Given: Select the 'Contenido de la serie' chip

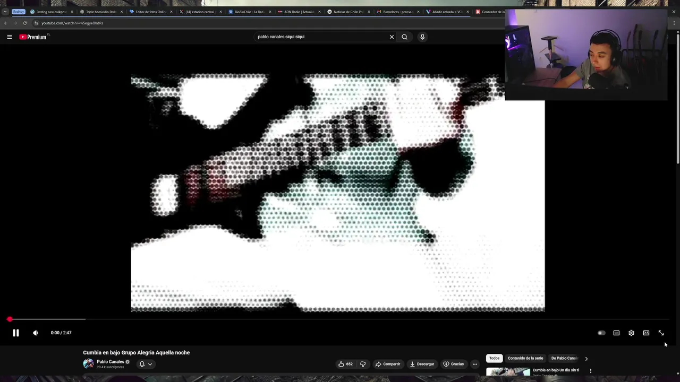Looking at the screenshot, I should click(525, 358).
